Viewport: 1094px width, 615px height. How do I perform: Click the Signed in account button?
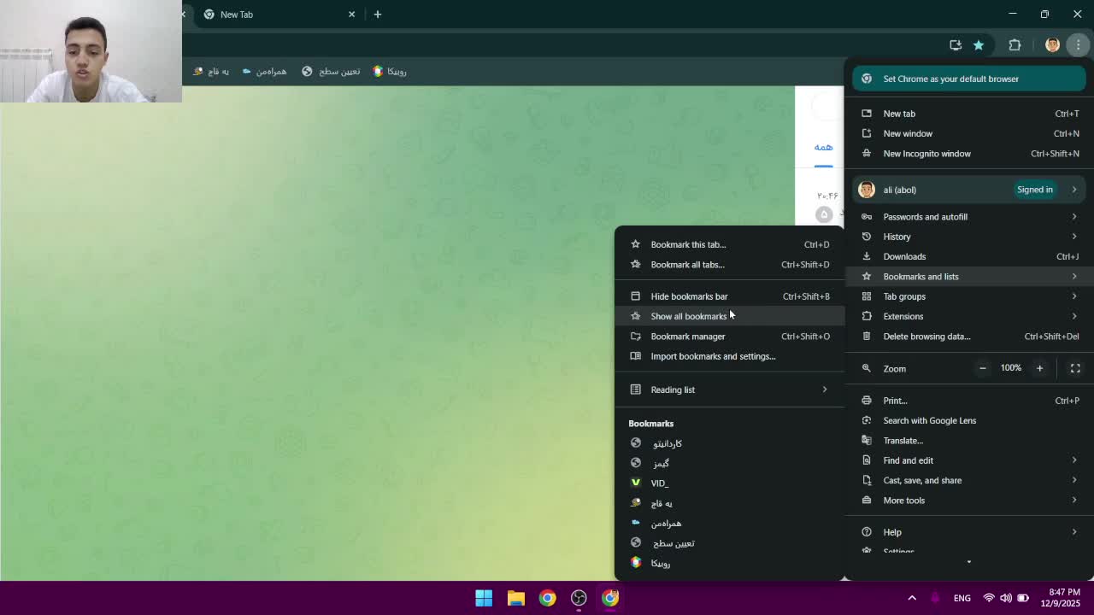(x=1034, y=190)
